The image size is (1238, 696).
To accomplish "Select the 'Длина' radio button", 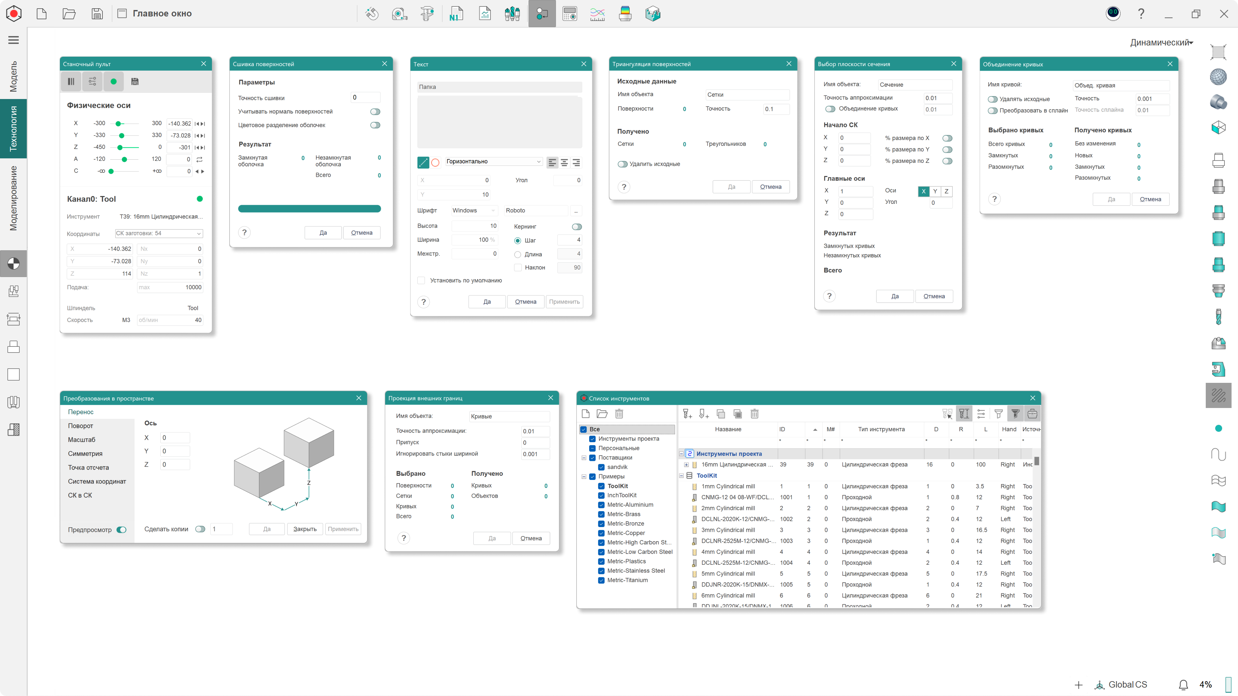I will [x=518, y=254].
